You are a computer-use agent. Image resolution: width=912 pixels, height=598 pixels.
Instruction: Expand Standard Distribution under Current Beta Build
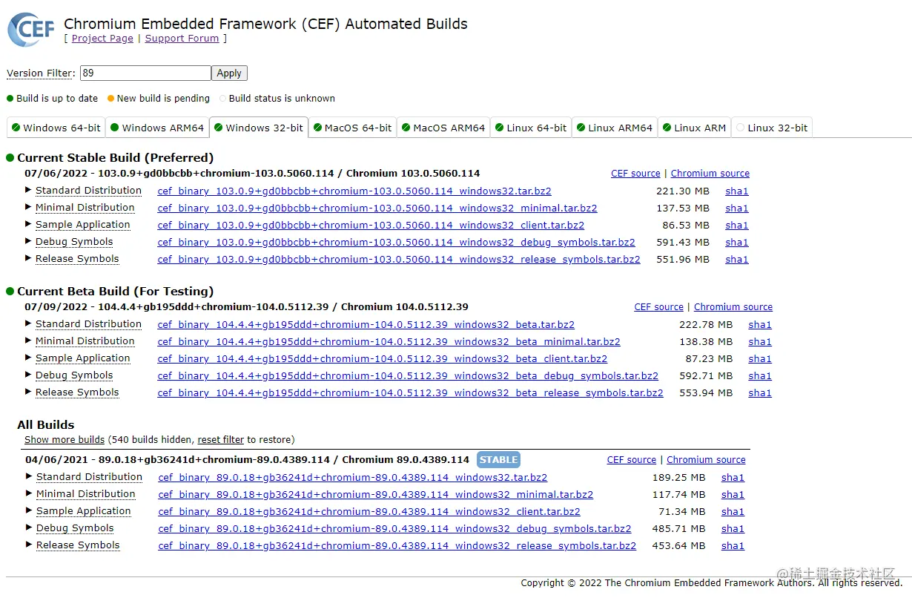coord(88,324)
